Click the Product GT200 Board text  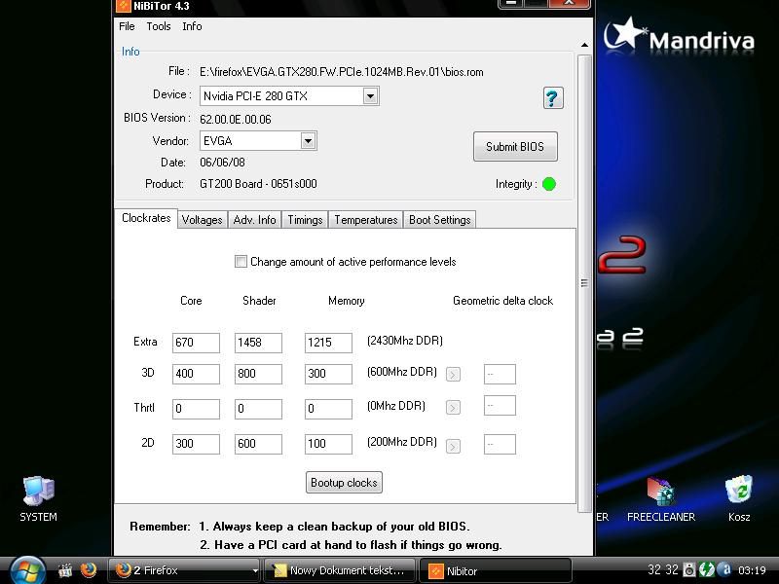(258, 184)
